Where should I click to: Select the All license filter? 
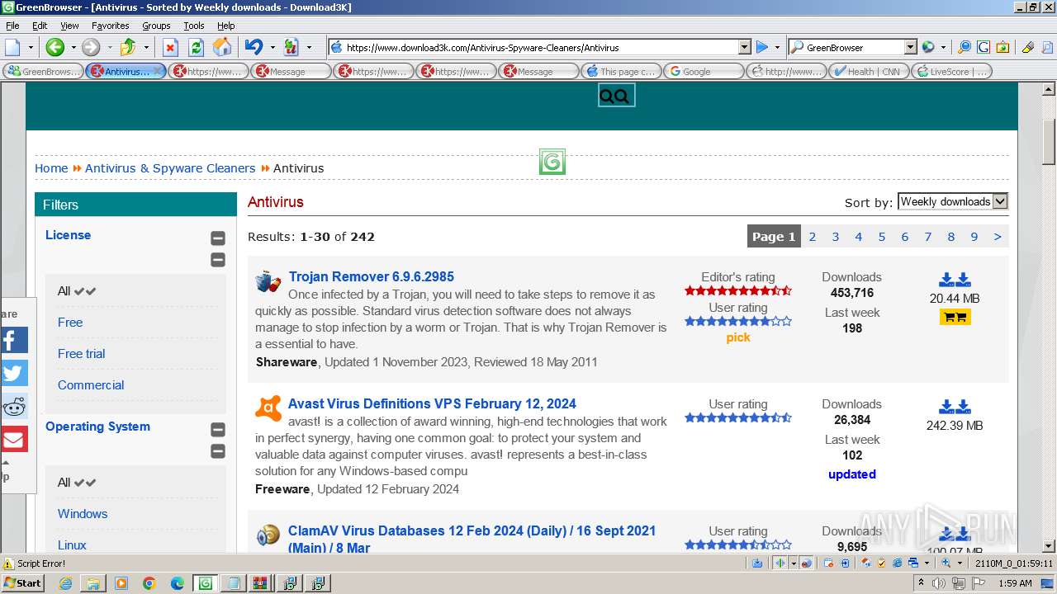[77, 291]
